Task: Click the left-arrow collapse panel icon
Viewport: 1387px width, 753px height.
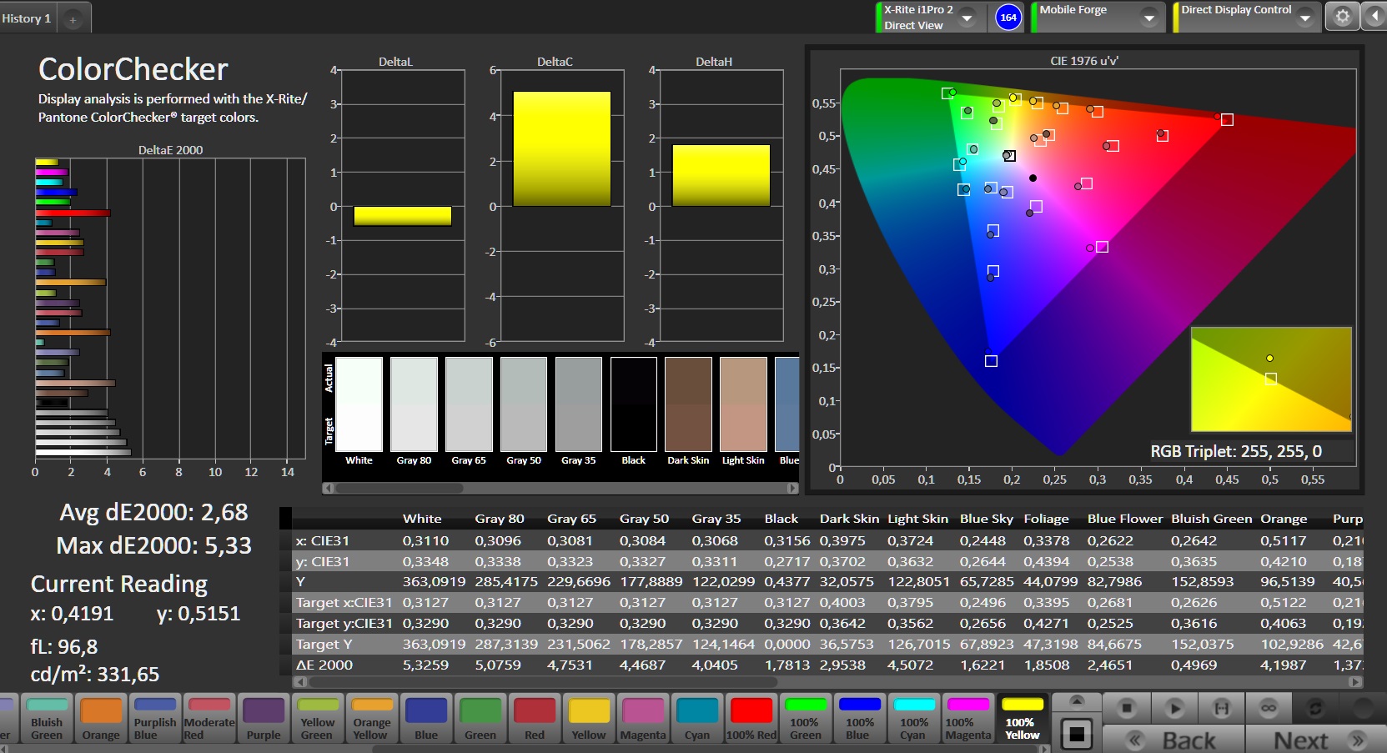Action: tap(1374, 17)
